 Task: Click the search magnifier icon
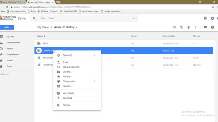coord(34,18)
